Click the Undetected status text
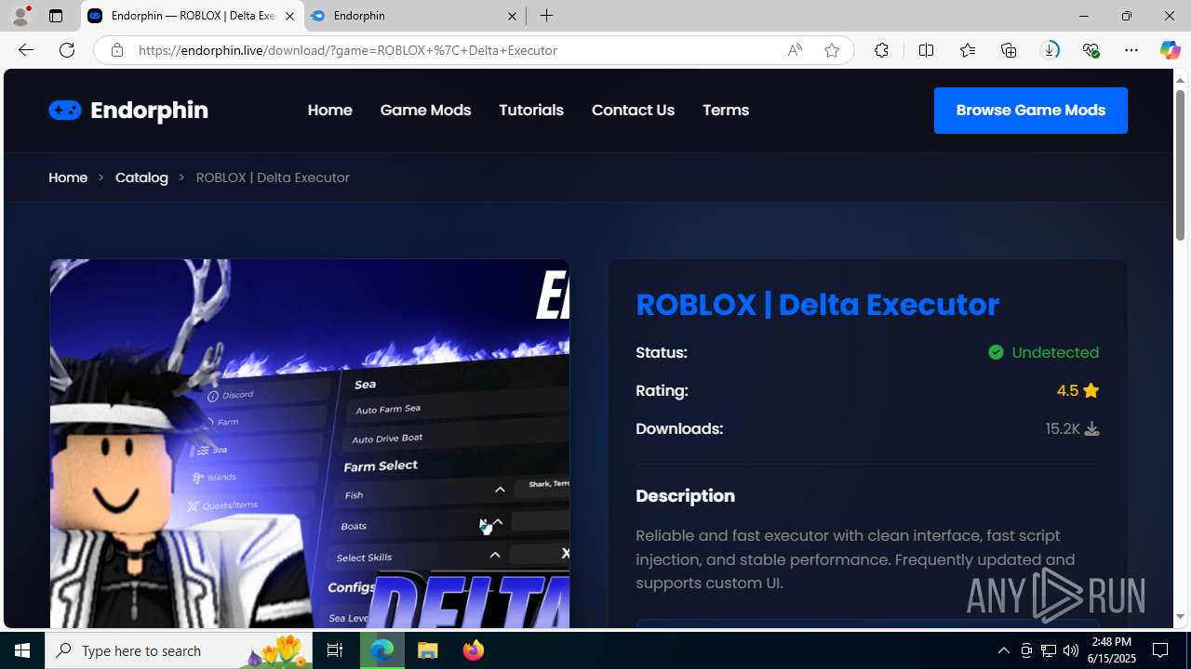The width and height of the screenshot is (1191, 669). pos(1055,353)
